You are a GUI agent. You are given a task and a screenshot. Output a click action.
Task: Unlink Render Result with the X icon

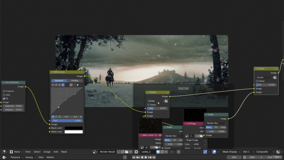(130, 152)
